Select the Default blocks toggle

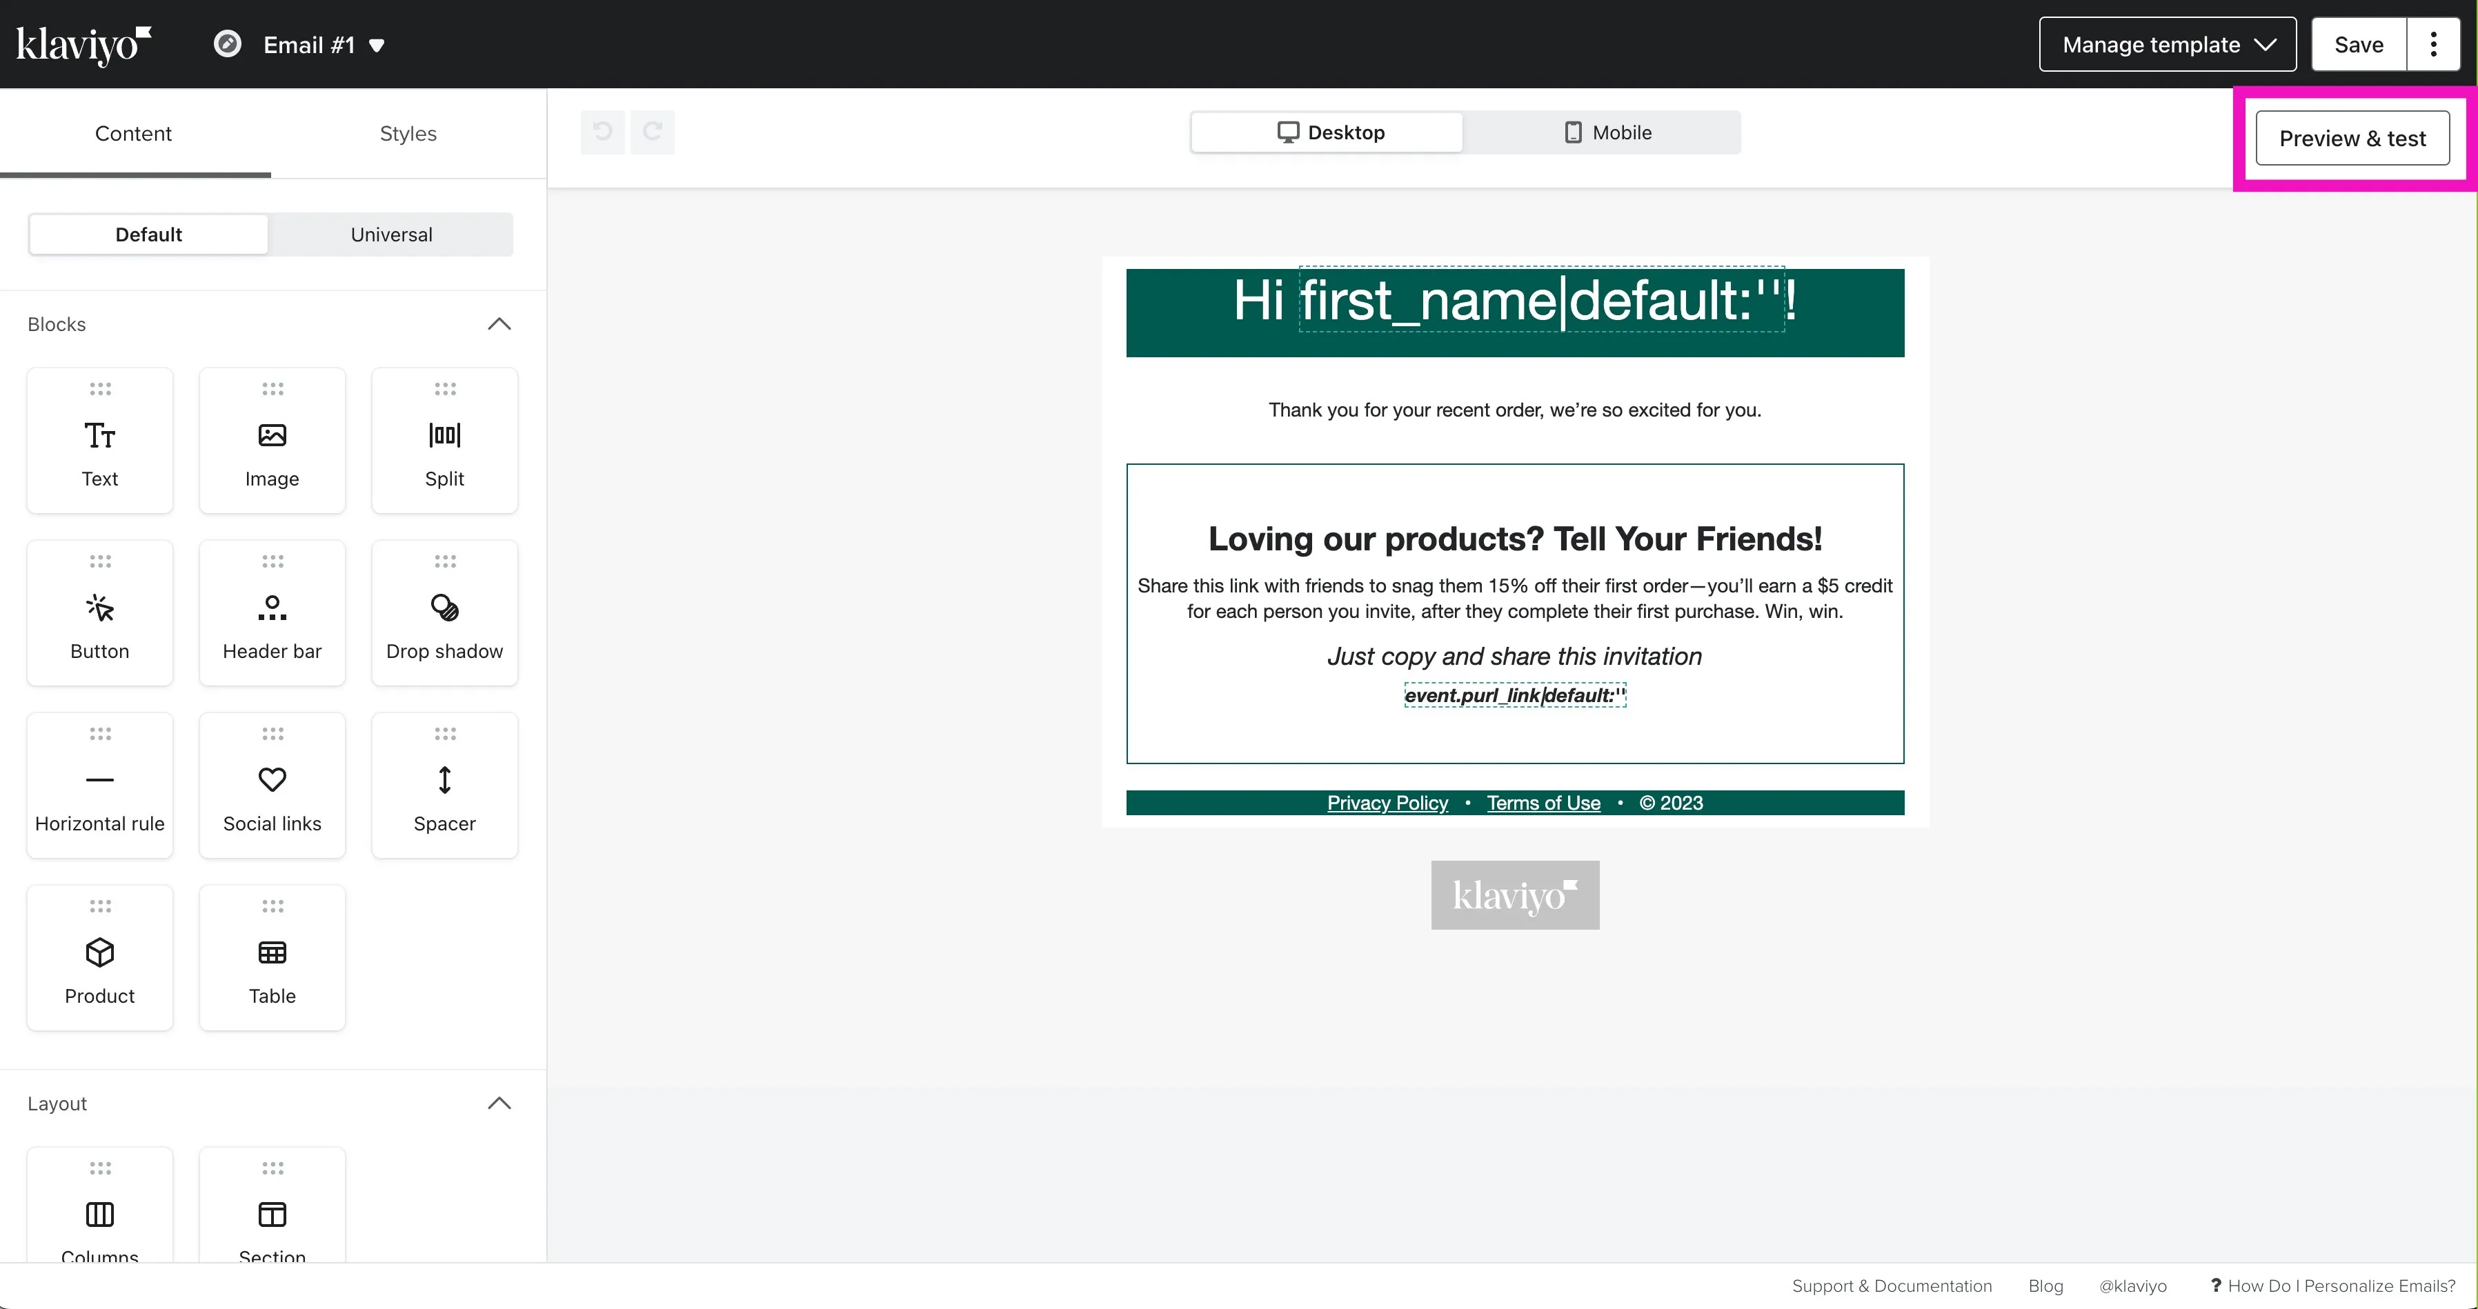coord(149,234)
